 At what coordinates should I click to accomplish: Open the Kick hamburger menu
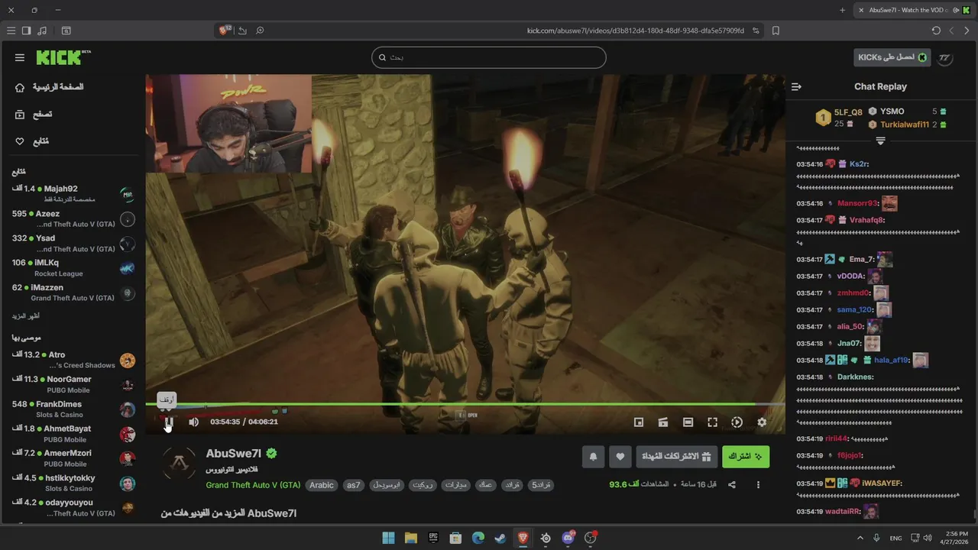20,57
